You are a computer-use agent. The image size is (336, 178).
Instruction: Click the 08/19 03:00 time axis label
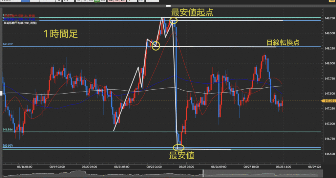point(57,167)
